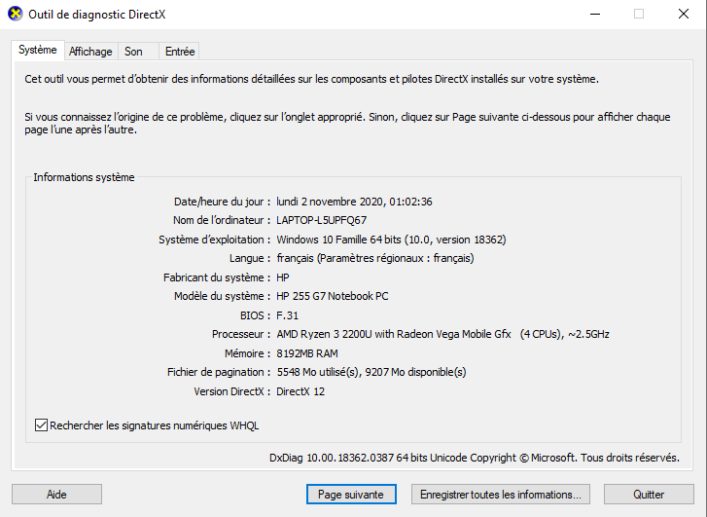This screenshot has height=517, width=707.
Task: Close the DirectX diagnostic window
Action: (684, 14)
